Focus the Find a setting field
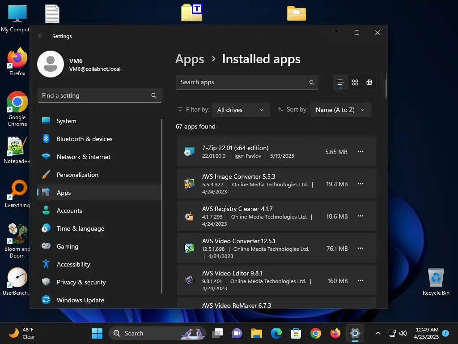Screen dimensions: 458x344 tap(100, 95)
